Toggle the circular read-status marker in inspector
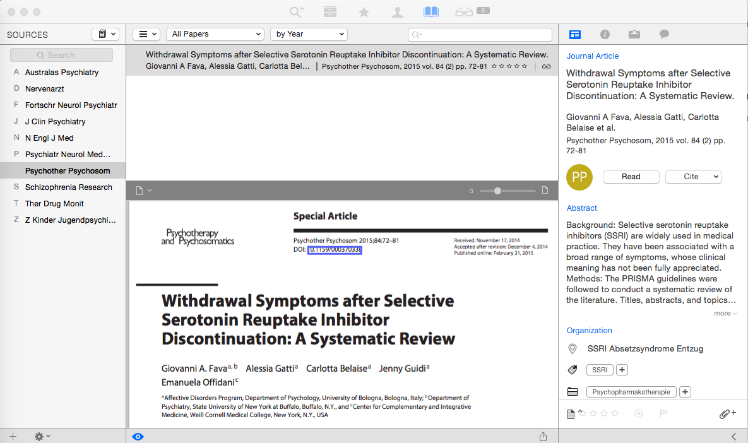Viewport: 748px width, 443px height. click(x=638, y=414)
